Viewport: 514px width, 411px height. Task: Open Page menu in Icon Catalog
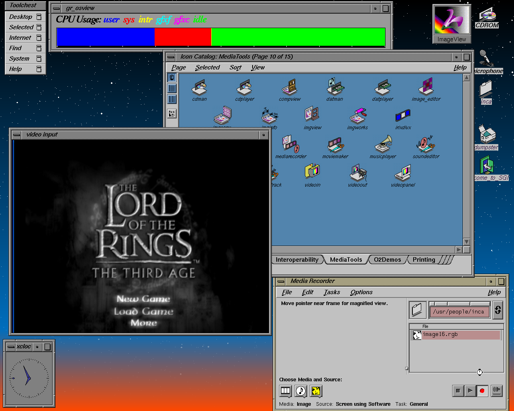(x=179, y=67)
